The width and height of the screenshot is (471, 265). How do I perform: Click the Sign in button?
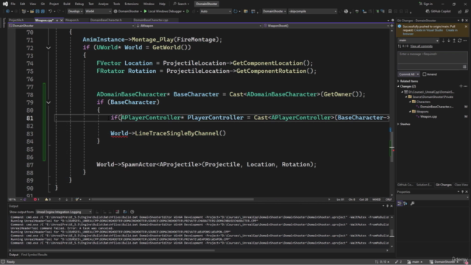coord(426,4)
